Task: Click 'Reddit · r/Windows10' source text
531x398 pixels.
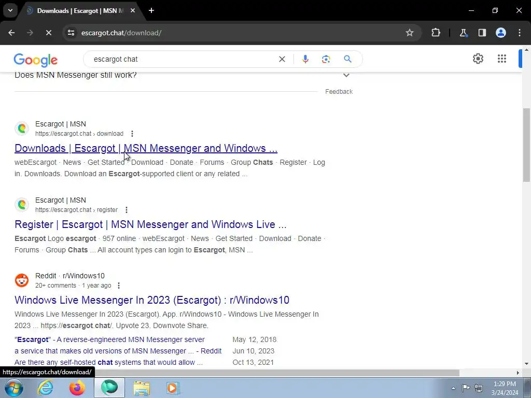Action: pos(70,276)
